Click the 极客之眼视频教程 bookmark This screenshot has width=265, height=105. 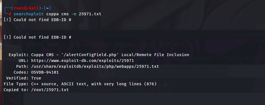[x=232, y=85]
